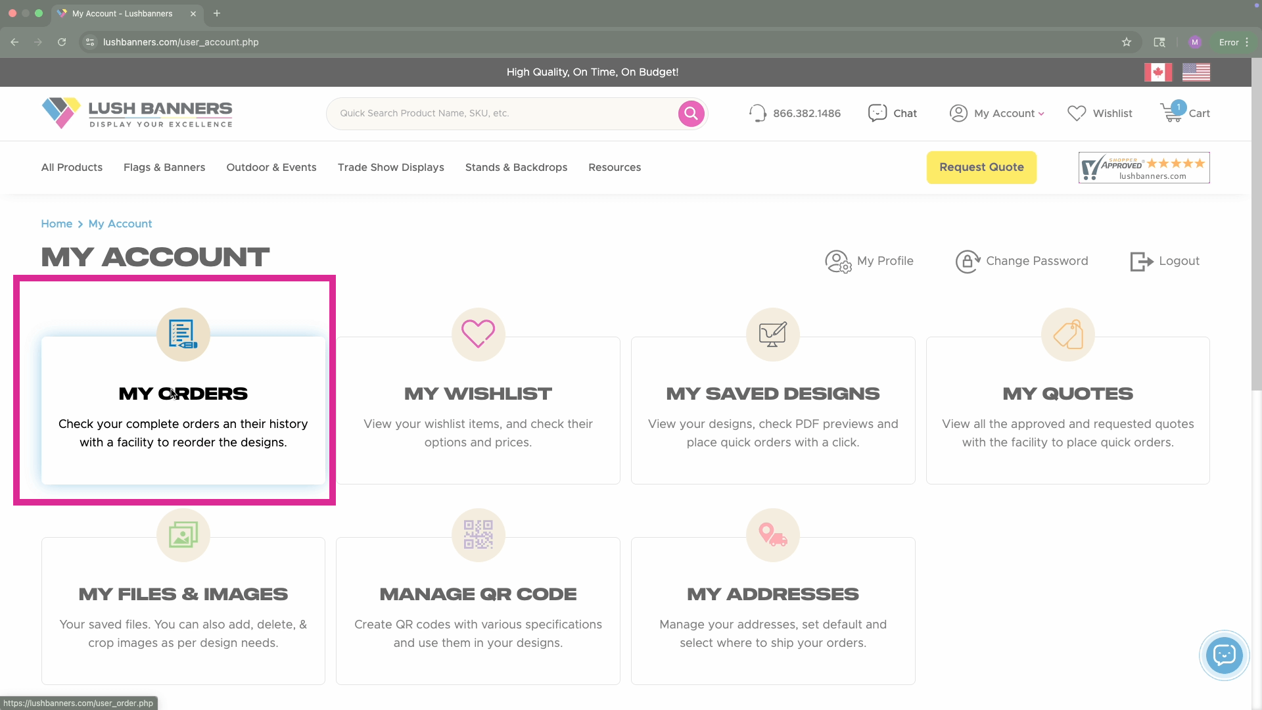Click the My Addresses truck icon
Screen dimensions: 1262x710
coord(772,535)
